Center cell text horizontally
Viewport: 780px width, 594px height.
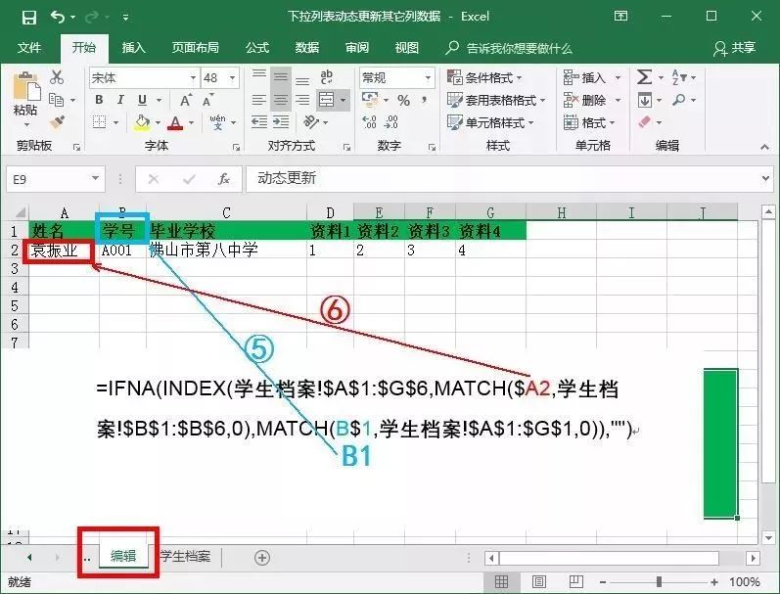(x=281, y=100)
